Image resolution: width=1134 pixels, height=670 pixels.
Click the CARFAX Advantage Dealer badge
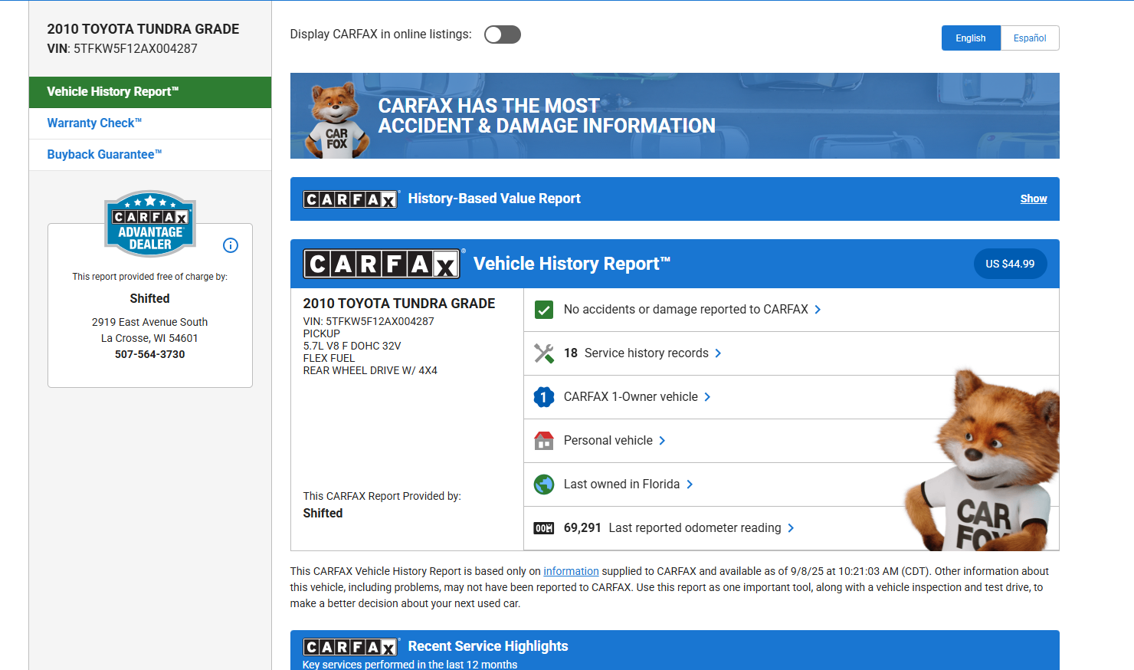tap(150, 224)
